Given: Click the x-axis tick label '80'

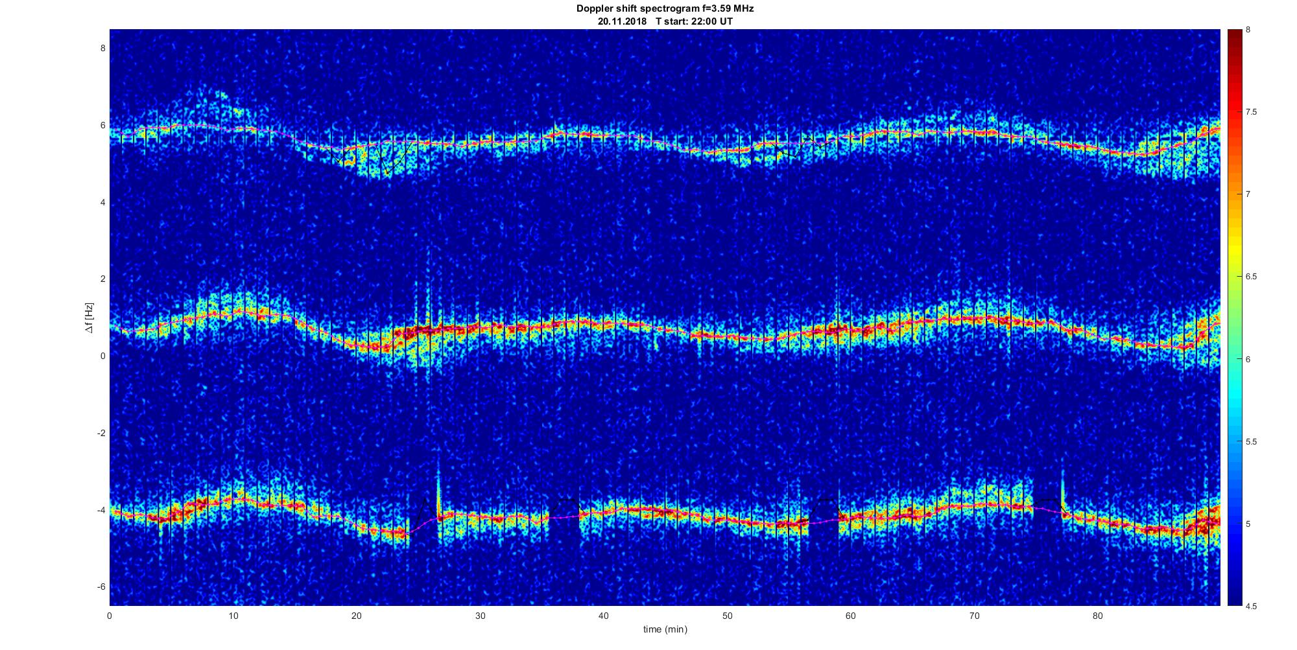Looking at the screenshot, I should click(1098, 616).
